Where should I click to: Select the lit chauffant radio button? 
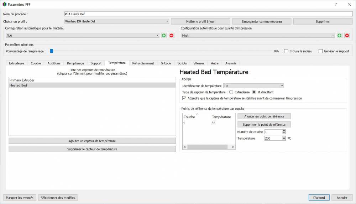[254, 92]
